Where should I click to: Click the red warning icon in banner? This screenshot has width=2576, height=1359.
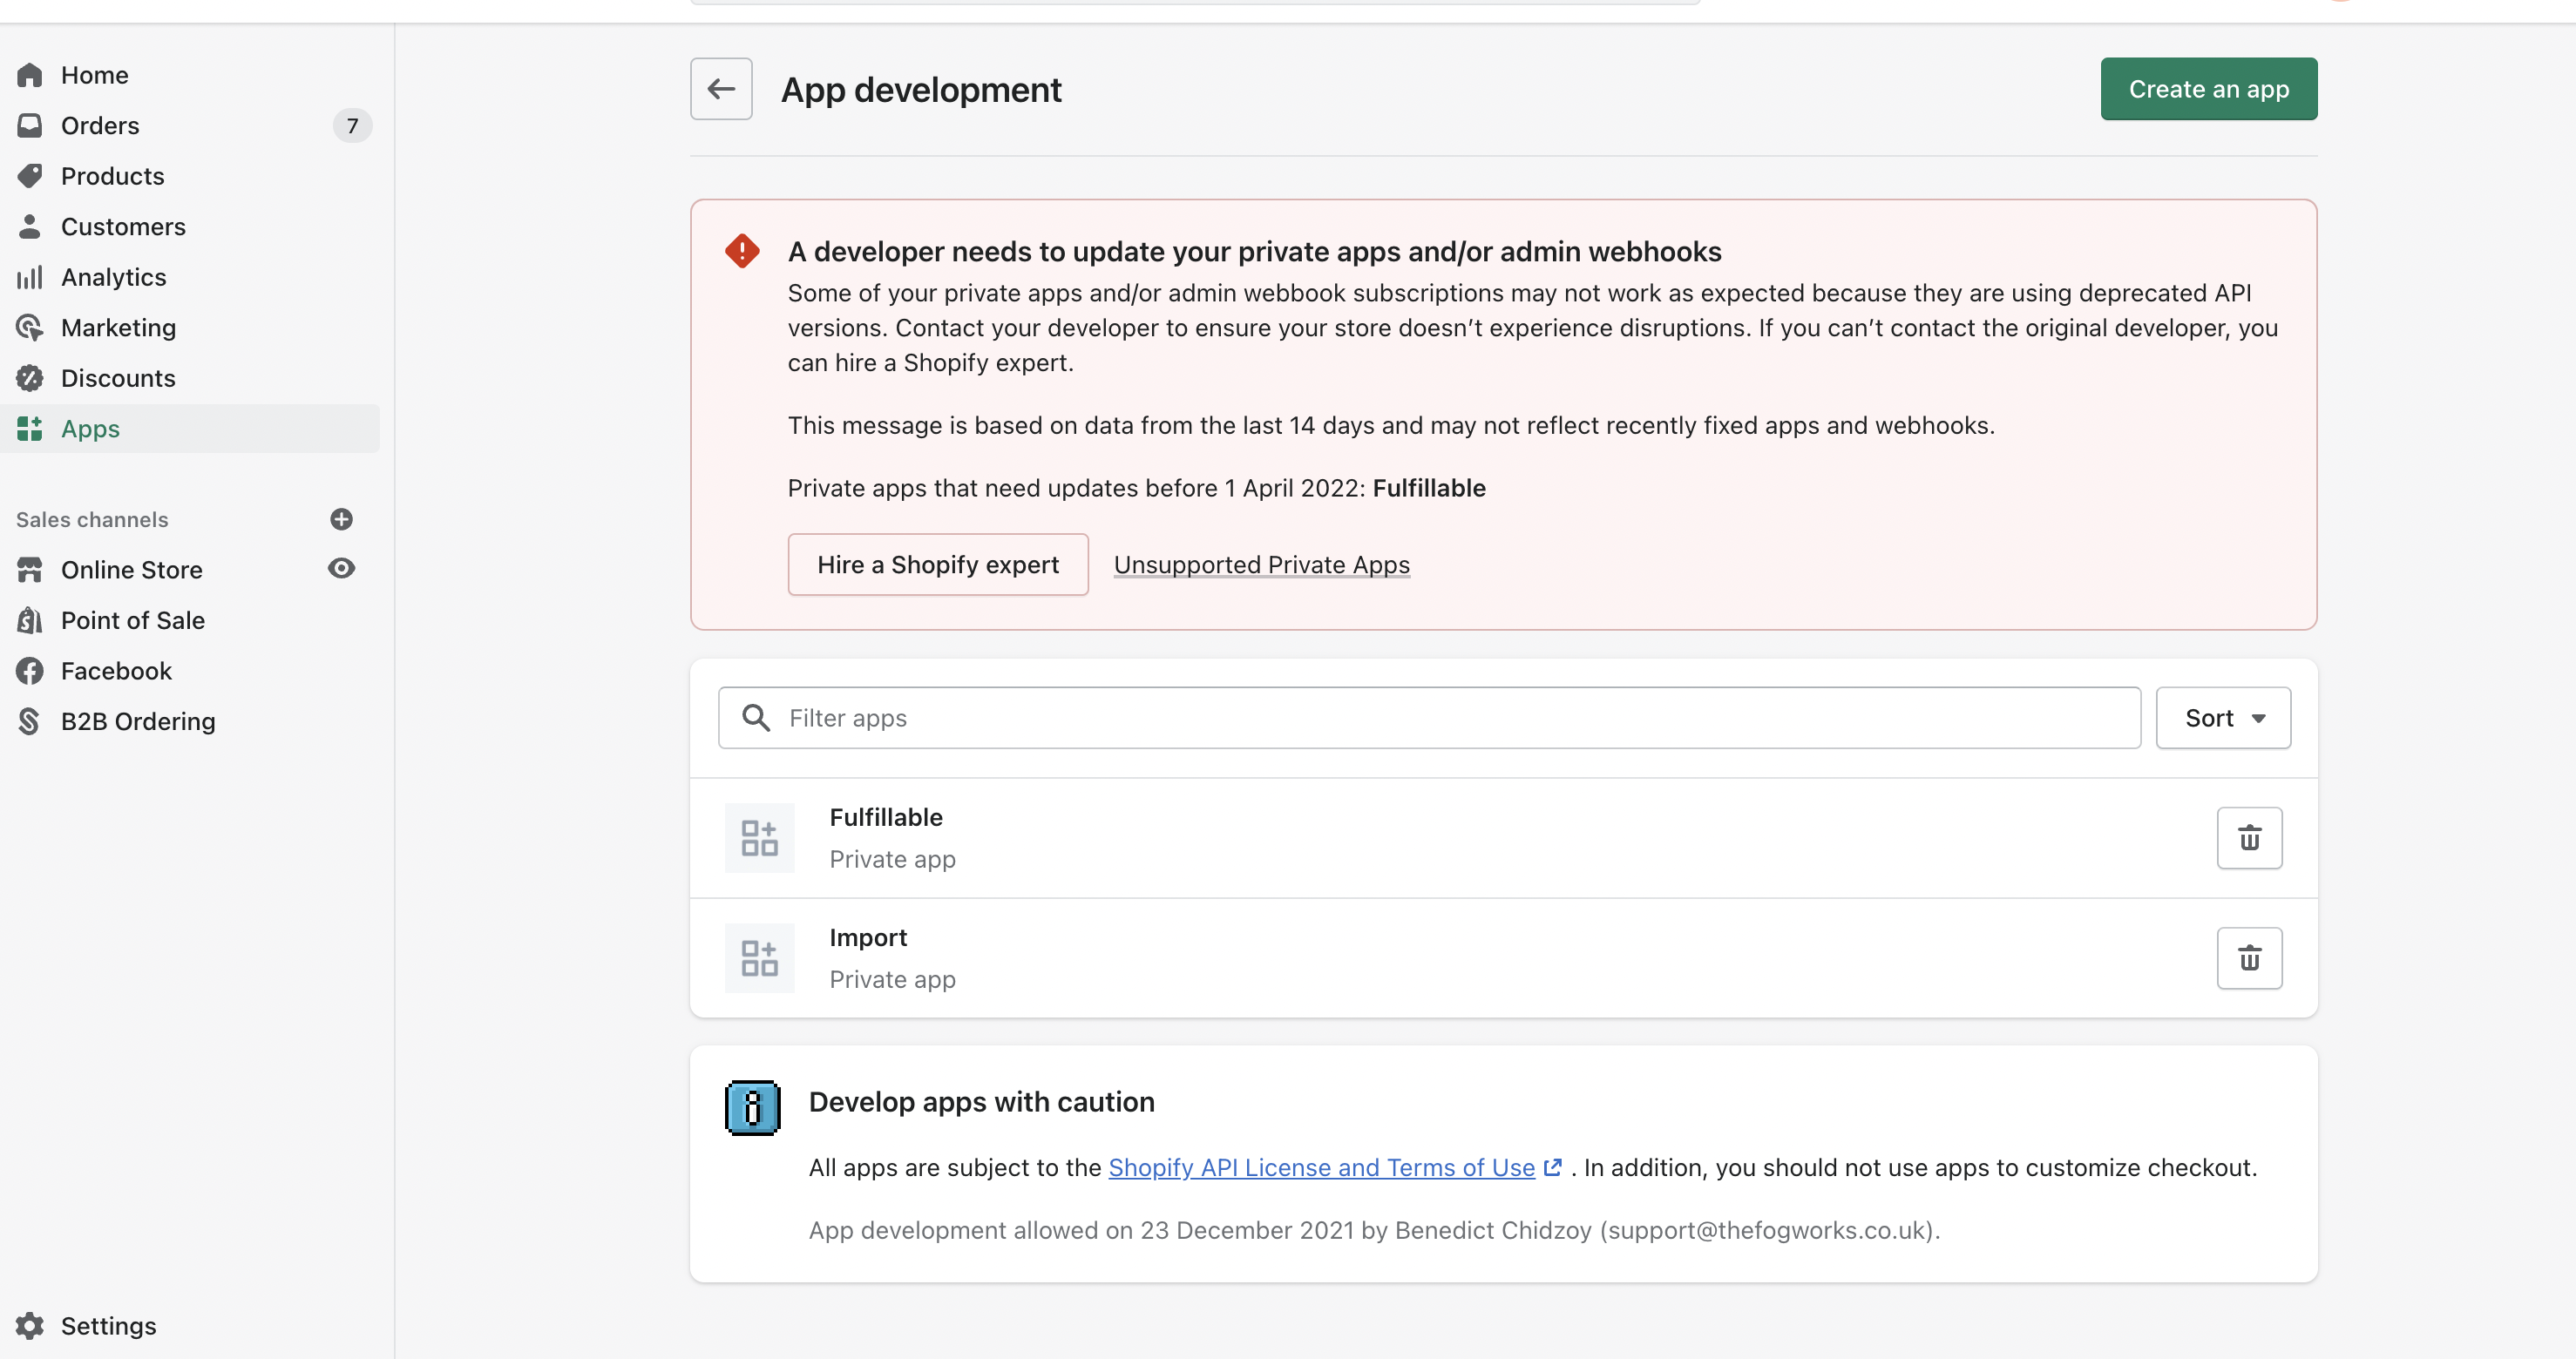click(742, 251)
